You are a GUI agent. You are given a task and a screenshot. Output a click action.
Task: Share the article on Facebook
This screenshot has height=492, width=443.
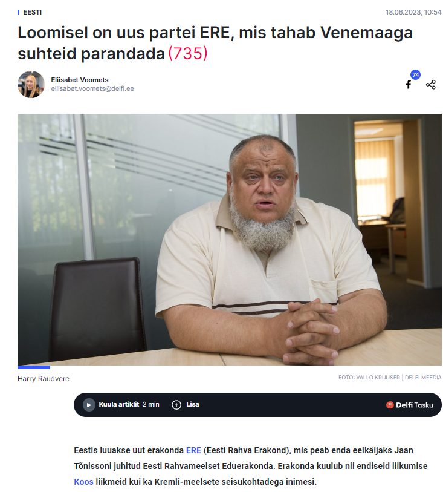point(408,84)
